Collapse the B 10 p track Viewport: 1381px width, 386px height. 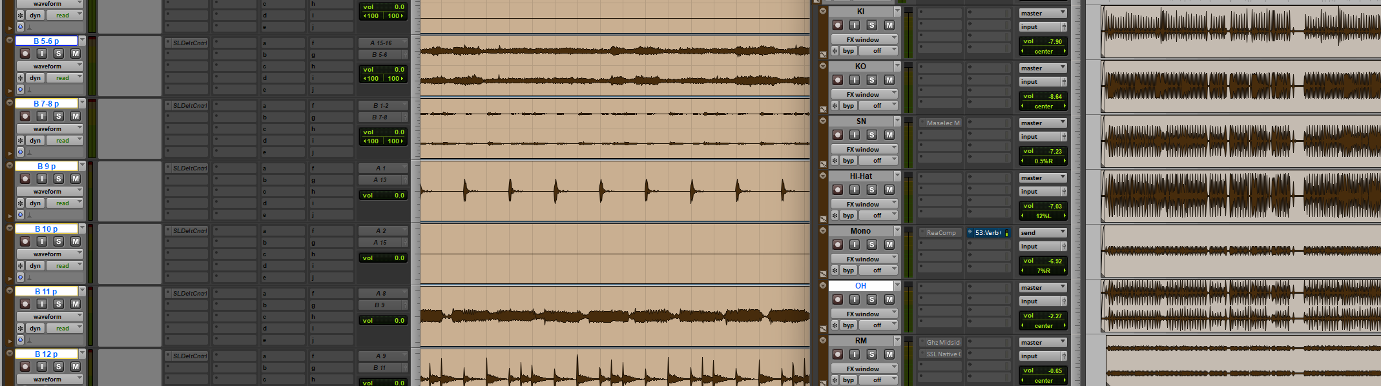point(9,227)
